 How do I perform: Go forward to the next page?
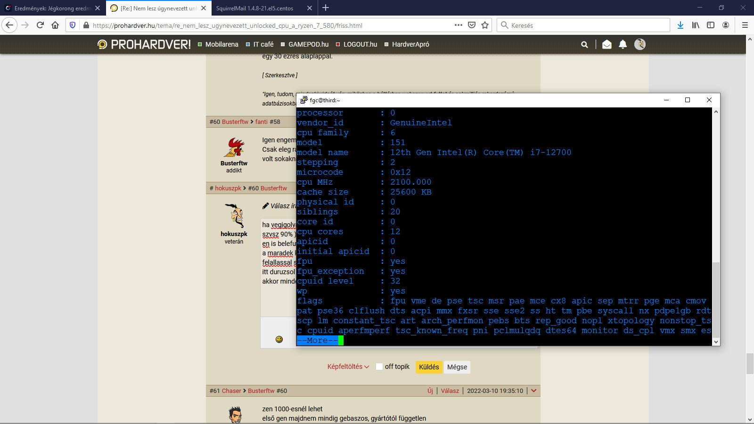25,25
